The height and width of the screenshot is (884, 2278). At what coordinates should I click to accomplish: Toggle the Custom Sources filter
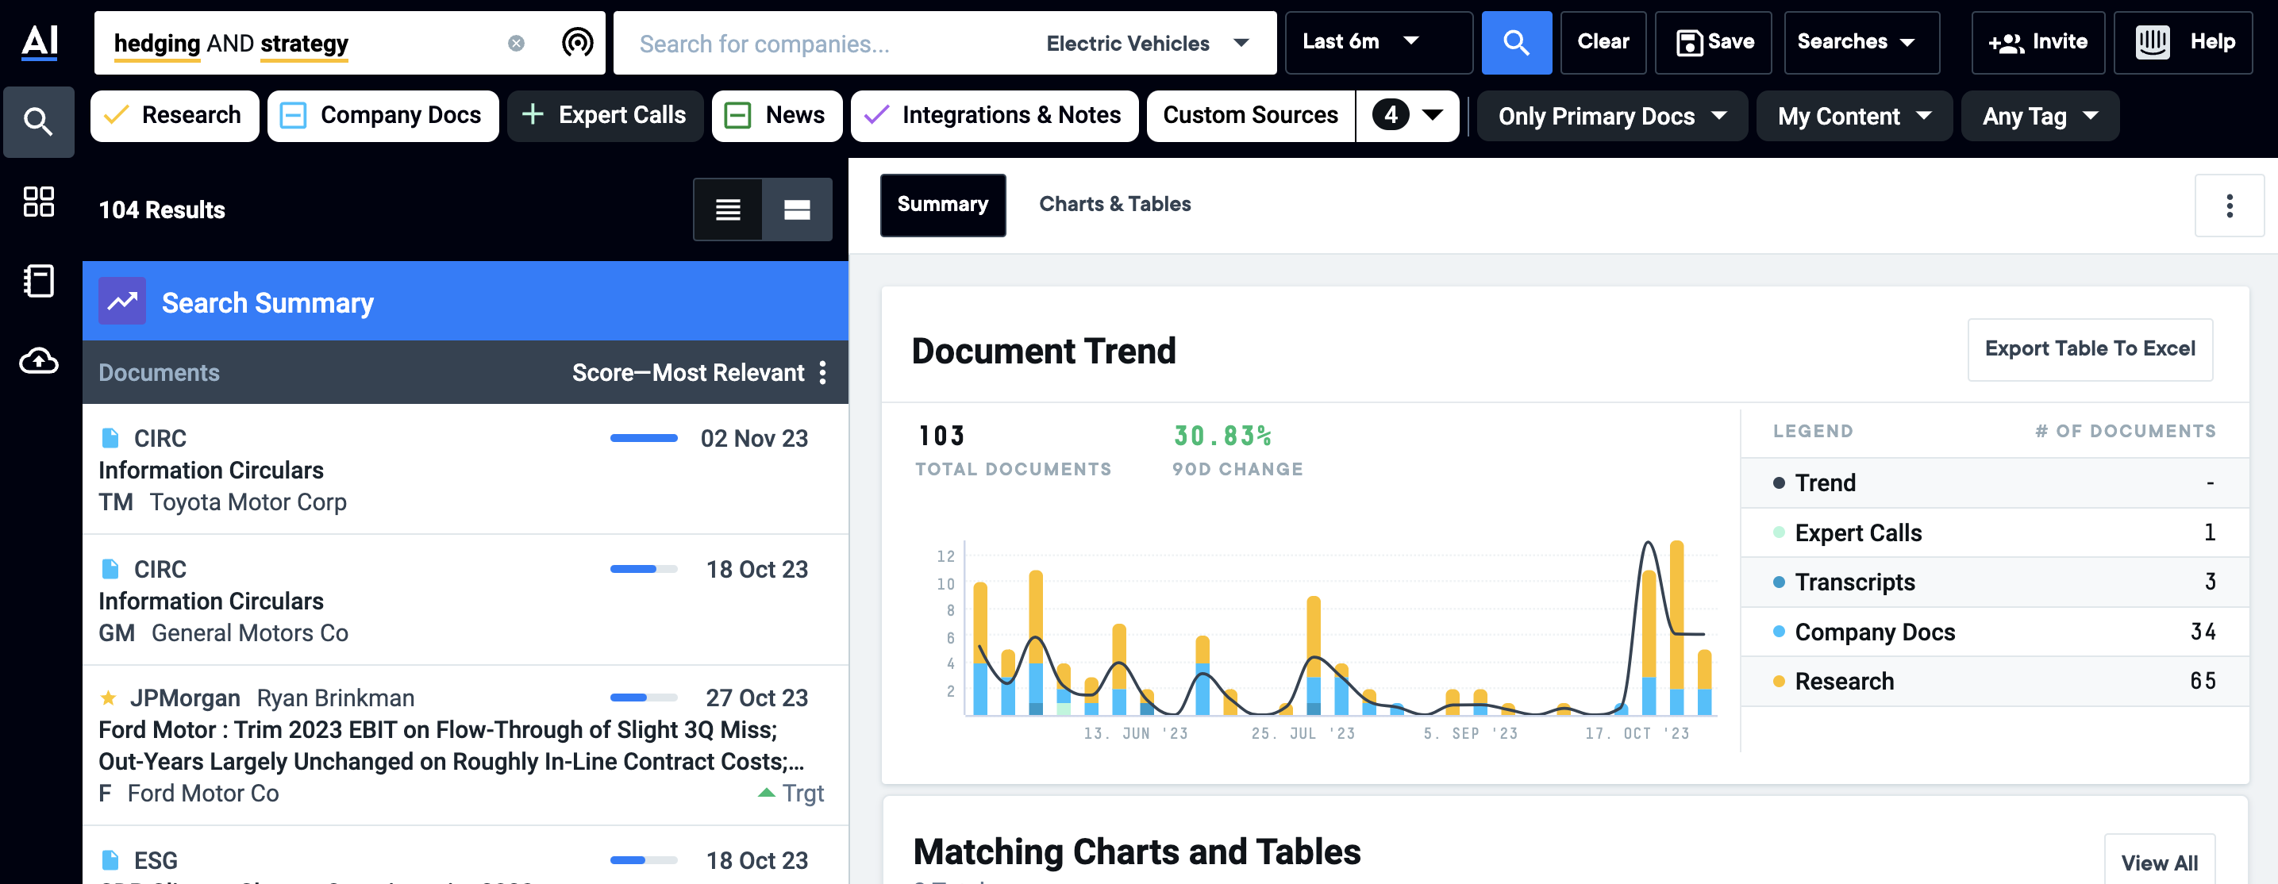(1250, 116)
